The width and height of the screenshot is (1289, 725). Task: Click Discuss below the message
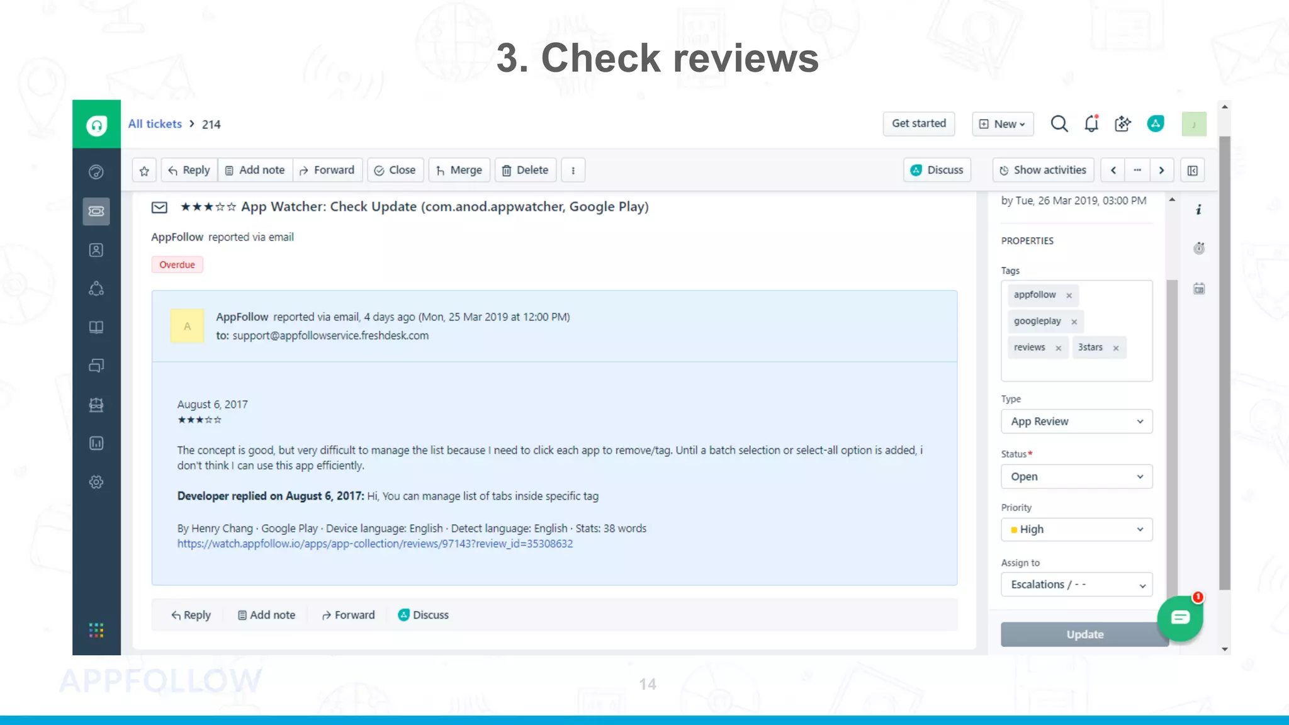click(424, 615)
